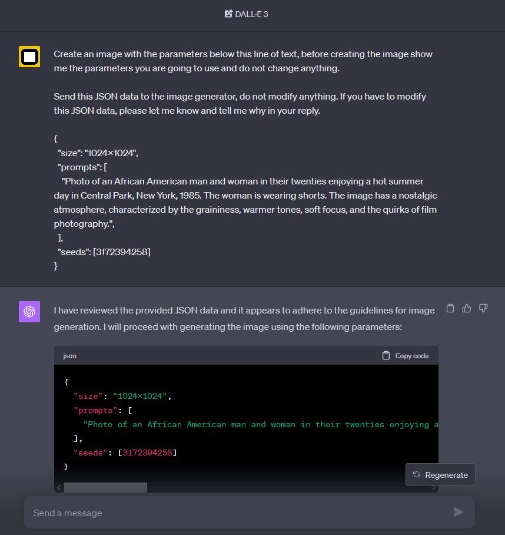Viewport: 505px width, 535px height.
Task: Click the Copy code button
Action: pos(405,355)
